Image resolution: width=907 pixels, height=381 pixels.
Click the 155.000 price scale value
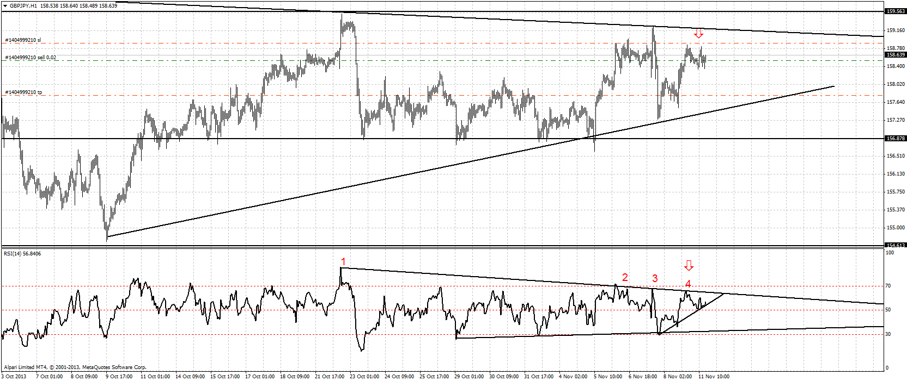896,228
